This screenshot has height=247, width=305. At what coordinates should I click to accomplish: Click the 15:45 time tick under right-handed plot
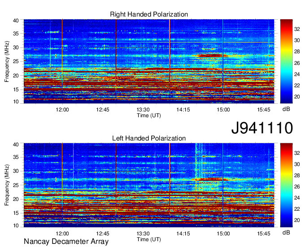pyautogui.click(x=264, y=110)
